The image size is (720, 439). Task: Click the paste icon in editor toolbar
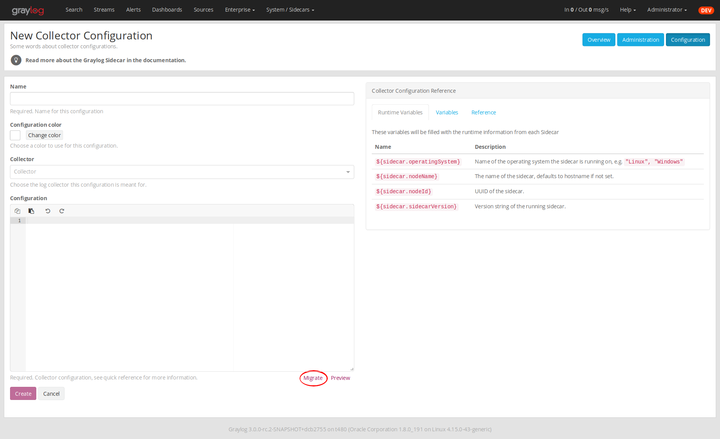click(x=31, y=211)
